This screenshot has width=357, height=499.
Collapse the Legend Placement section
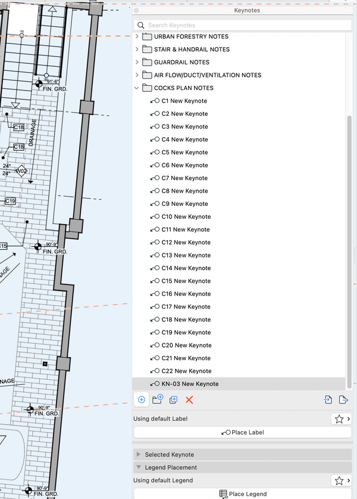pos(139,467)
